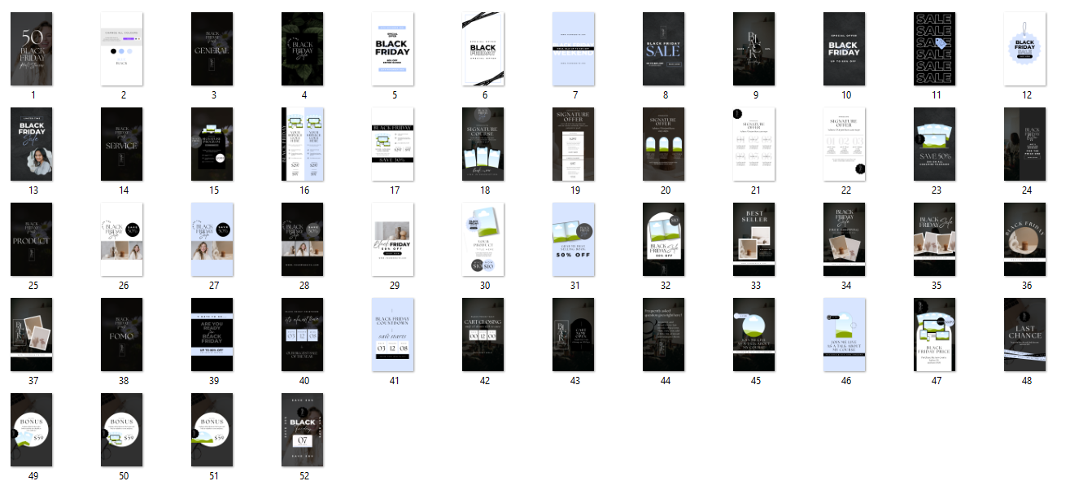This screenshot has height=503, width=1070.
Task: Select the 'Change All Colours' template thumbnail
Action: [122, 49]
